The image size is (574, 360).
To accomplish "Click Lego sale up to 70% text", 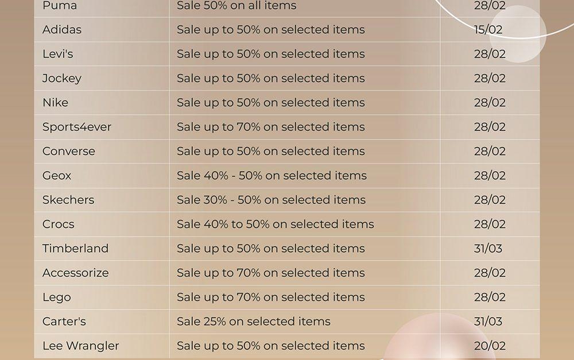I will pos(271,297).
